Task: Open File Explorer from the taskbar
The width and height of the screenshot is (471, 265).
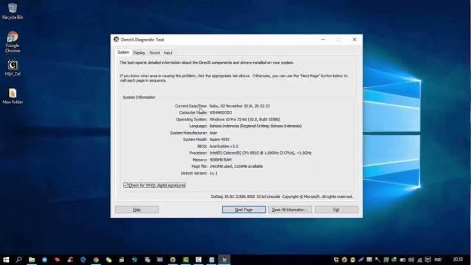Action: pyautogui.click(x=32, y=260)
